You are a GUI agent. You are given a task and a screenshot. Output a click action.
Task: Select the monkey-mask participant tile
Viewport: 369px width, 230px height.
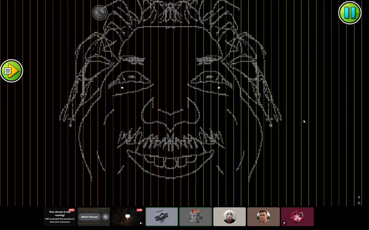coord(229,217)
